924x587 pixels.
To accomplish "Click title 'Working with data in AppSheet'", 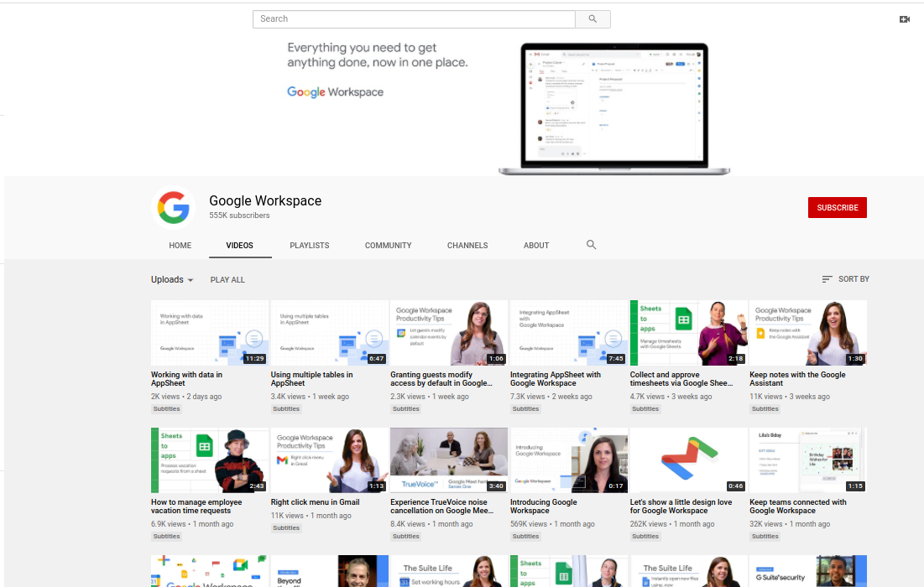I will (x=187, y=378).
